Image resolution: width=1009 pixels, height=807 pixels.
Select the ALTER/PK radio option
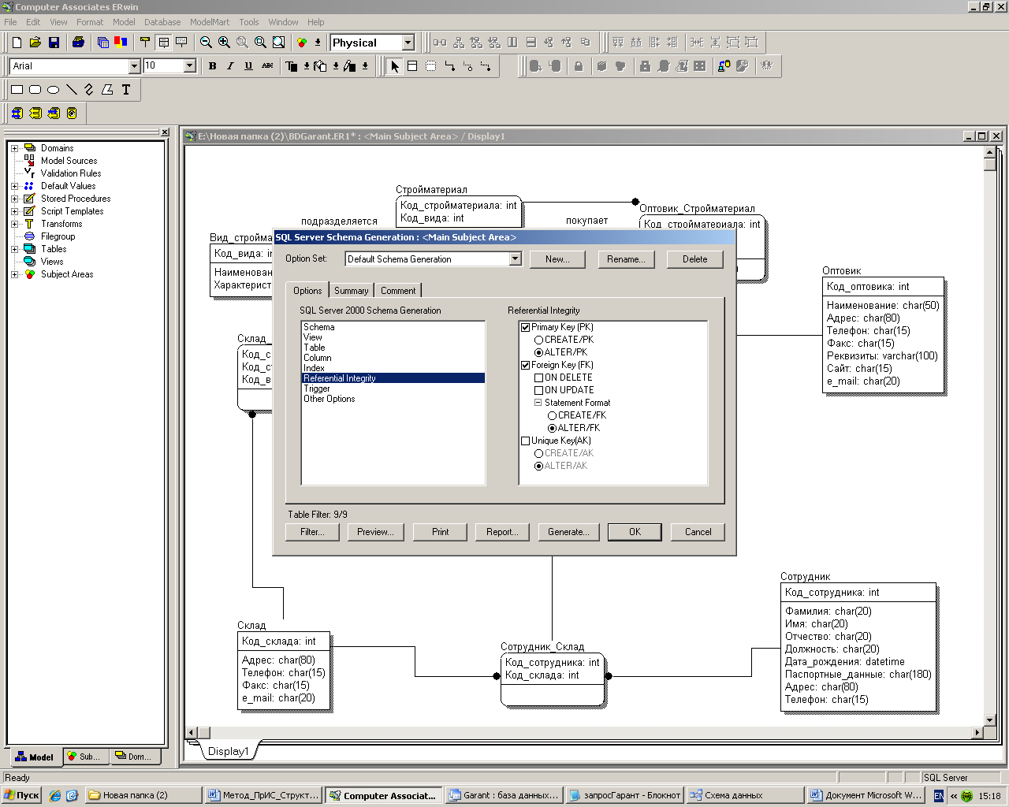coord(538,352)
